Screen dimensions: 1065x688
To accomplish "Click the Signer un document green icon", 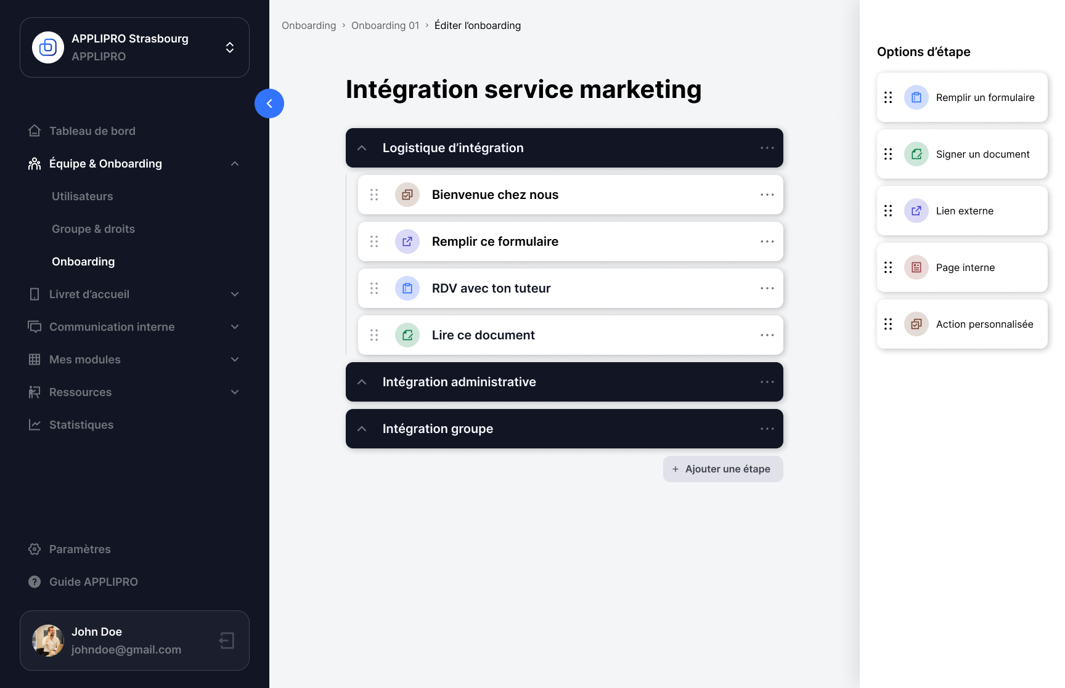I will pyautogui.click(x=916, y=154).
